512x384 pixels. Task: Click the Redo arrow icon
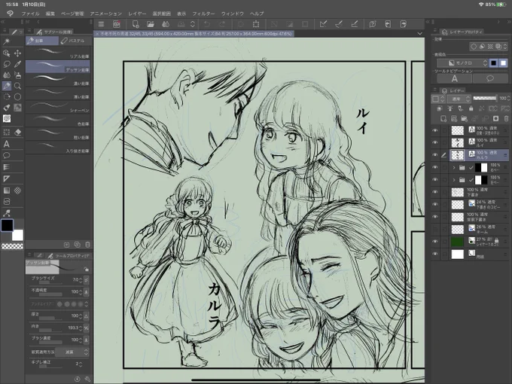(222, 24)
